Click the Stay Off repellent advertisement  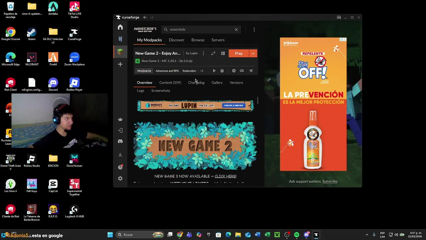click(313, 104)
